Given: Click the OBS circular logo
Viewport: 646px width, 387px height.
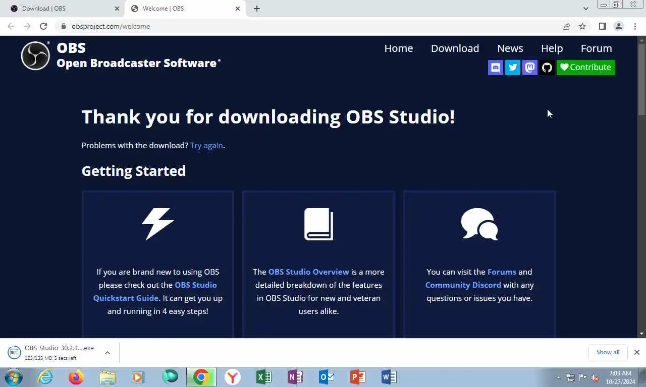Looking at the screenshot, I should [35, 55].
